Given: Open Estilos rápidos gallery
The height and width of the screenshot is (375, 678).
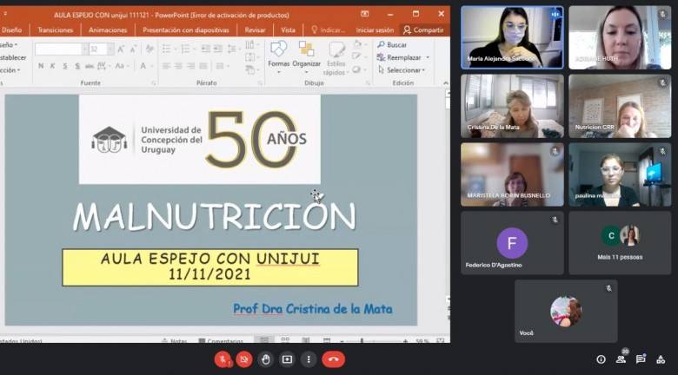Looking at the screenshot, I should pyautogui.click(x=336, y=58).
